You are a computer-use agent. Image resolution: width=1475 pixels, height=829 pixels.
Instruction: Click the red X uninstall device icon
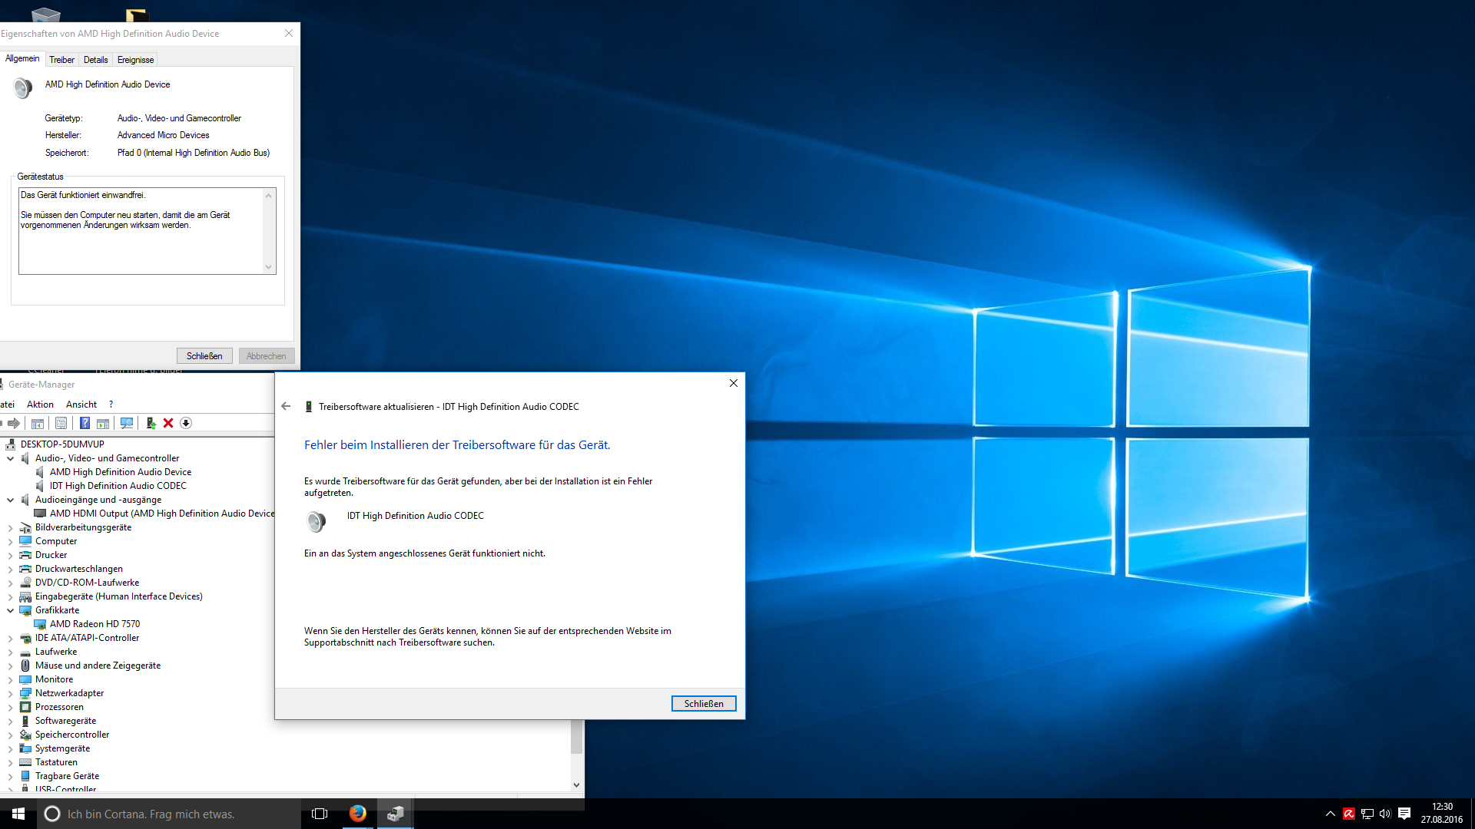click(x=168, y=423)
